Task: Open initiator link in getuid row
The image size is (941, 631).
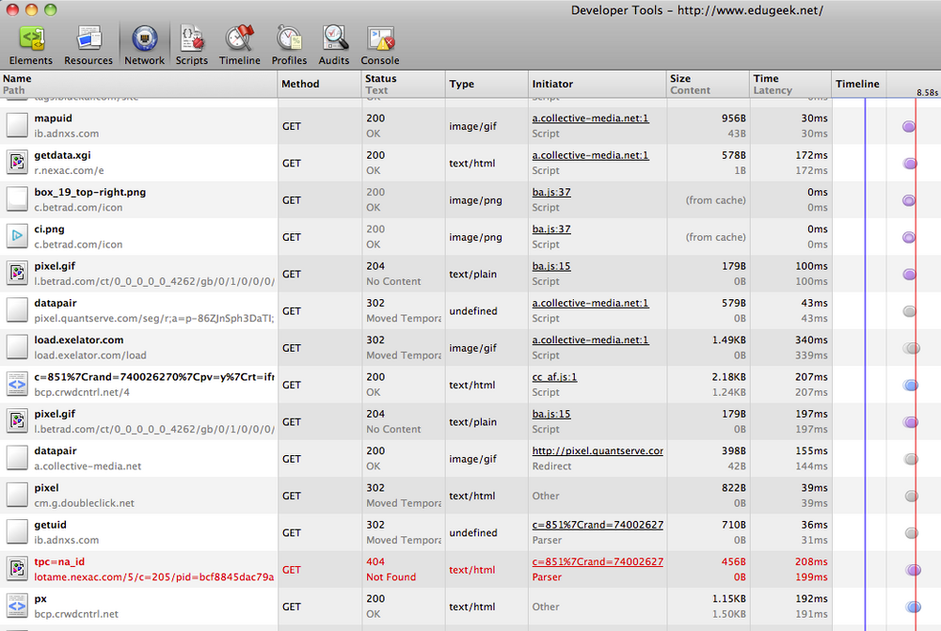Action: point(598,525)
